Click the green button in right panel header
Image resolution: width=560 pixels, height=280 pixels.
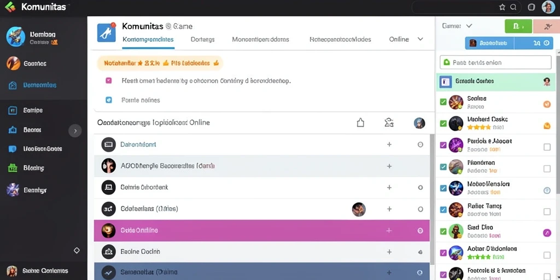(518, 26)
